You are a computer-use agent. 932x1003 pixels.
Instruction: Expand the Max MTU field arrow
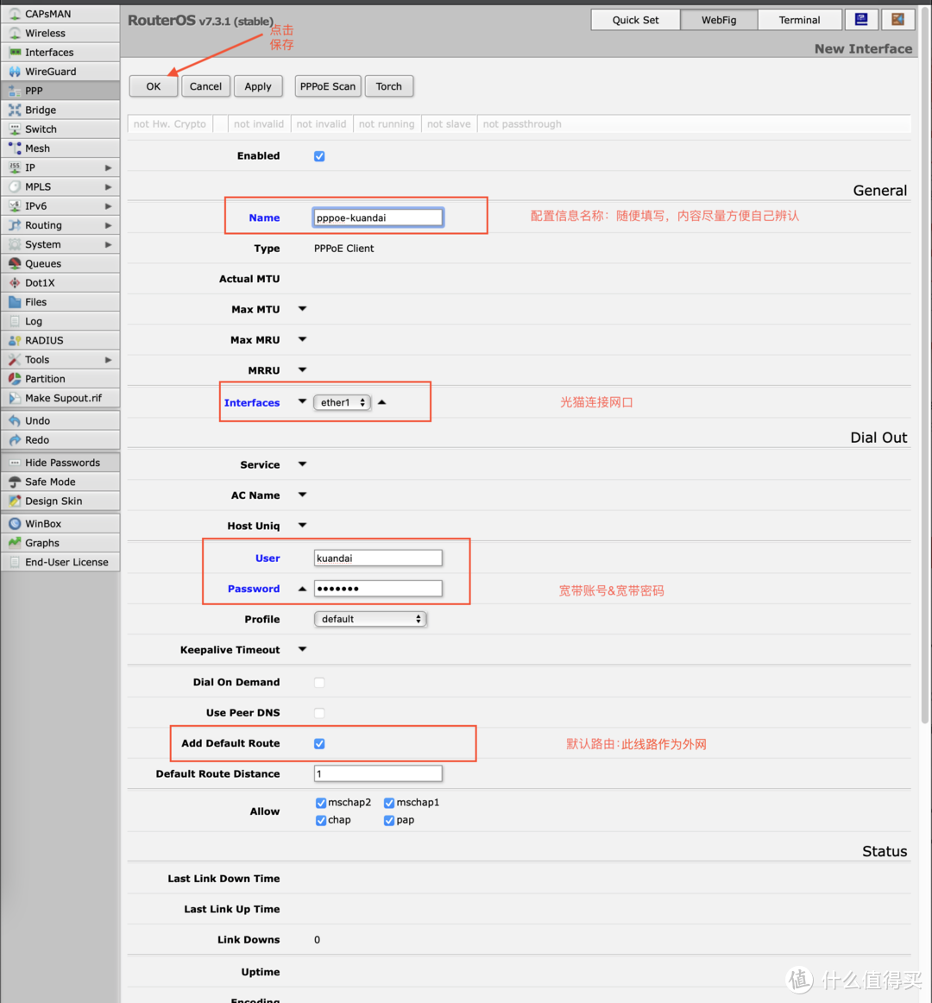click(x=303, y=309)
